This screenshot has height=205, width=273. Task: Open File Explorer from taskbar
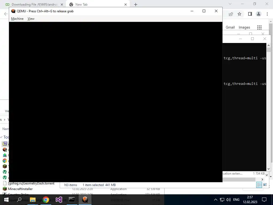point(33,200)
